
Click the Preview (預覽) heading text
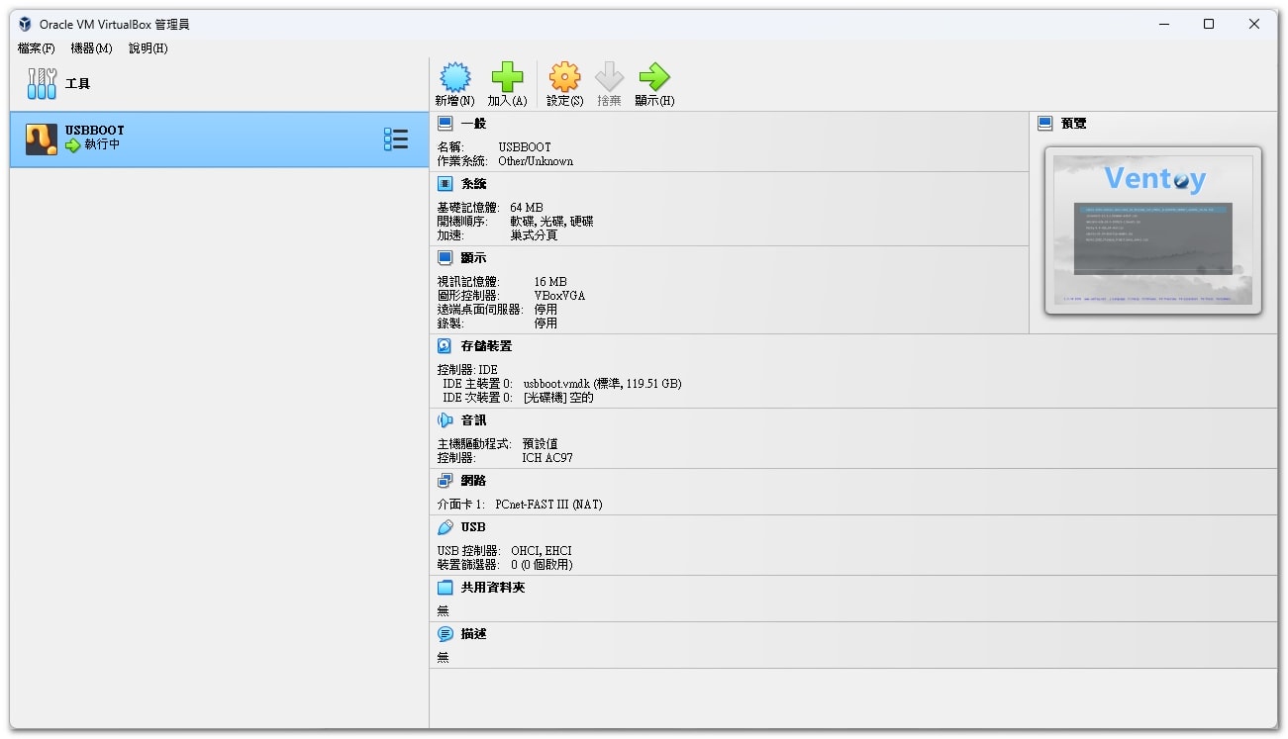click(x=1073, y=124)
